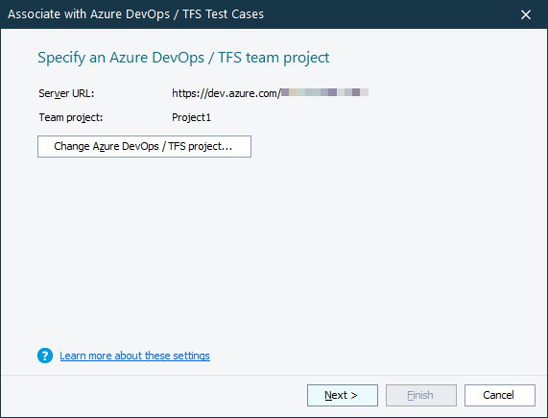Click the word 'settings' in help link

[191, 356]
